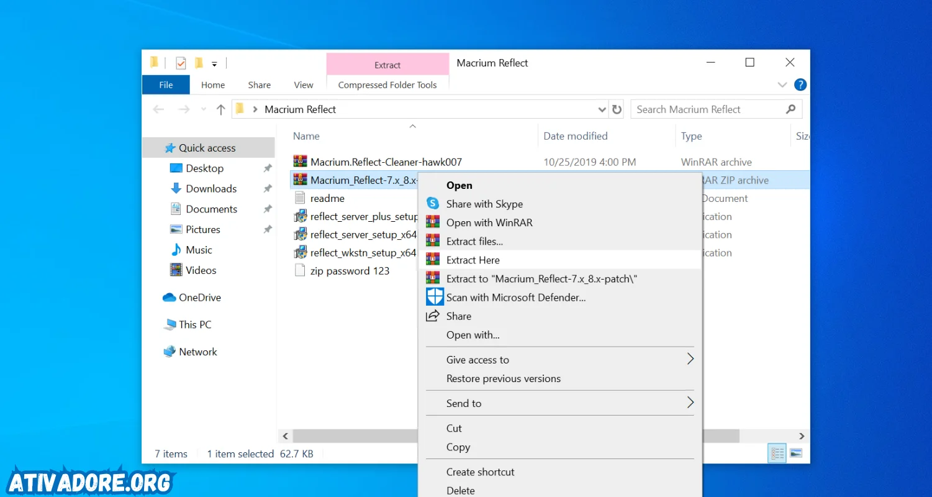
Task: Click the Forward navigation arrow
Action: [184, 109]
